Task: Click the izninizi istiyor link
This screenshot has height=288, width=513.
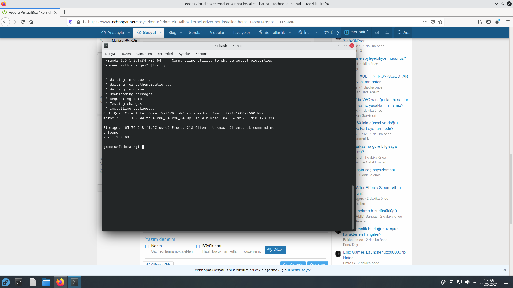Action: 299,270
